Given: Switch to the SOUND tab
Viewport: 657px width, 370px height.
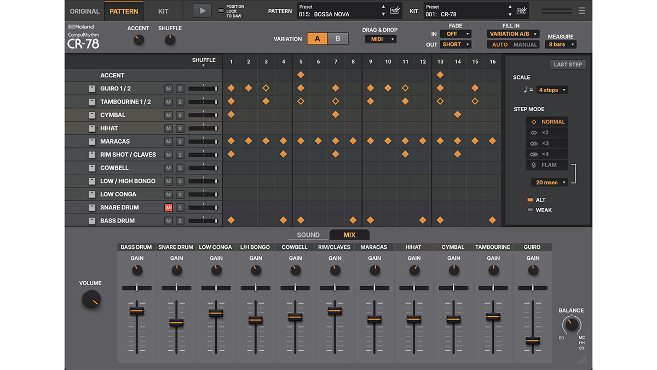Looking at the screenshot, I should pos(307,235).
